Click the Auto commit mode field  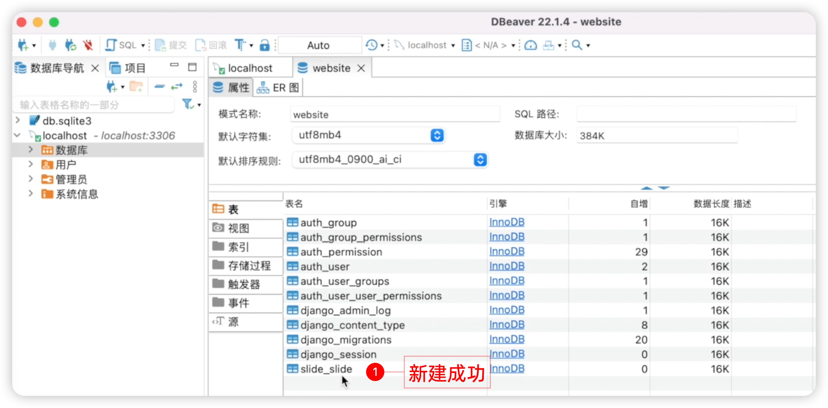320,45
